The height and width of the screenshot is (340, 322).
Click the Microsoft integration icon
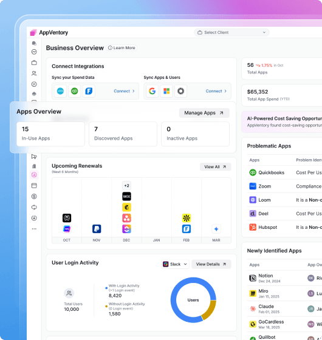pyautogui.click(x=166, y=91)
